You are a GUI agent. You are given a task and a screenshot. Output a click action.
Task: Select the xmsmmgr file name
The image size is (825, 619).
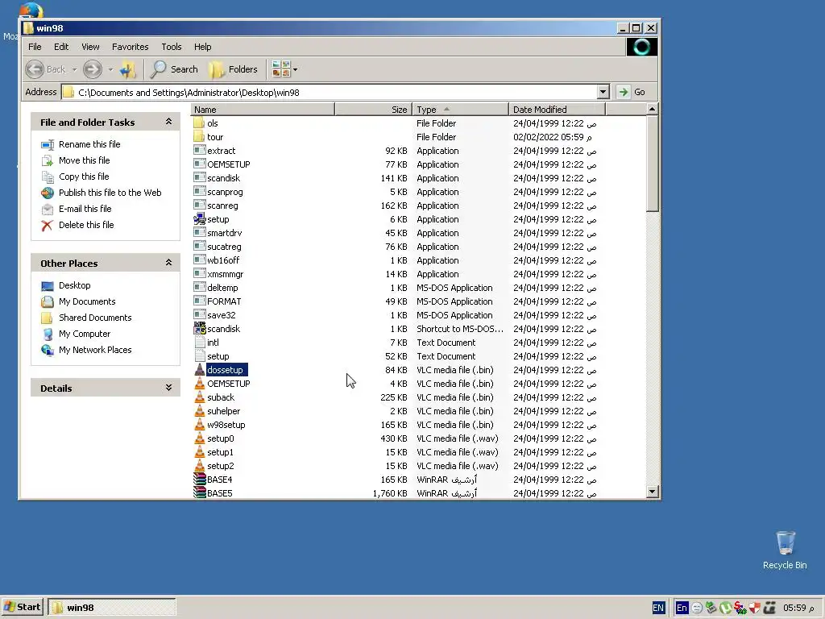click(226, 274)
